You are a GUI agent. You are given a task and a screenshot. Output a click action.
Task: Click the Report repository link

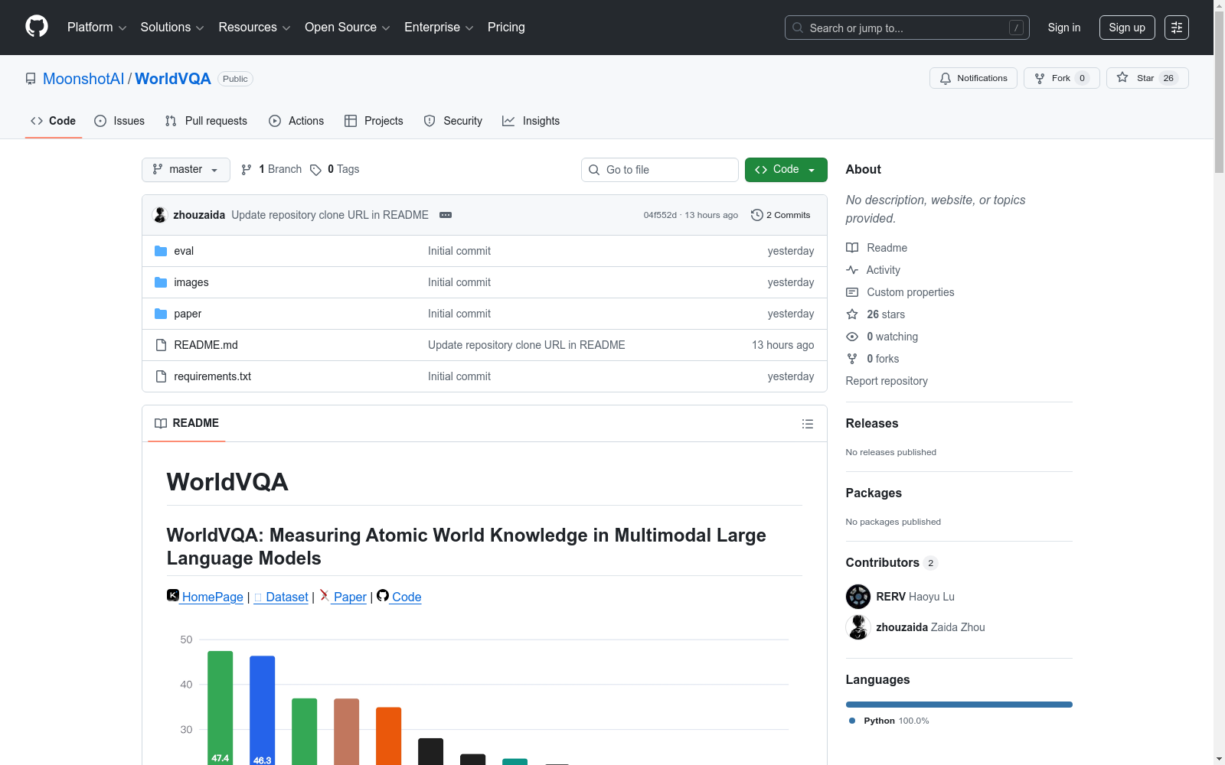tap(887, 381)
